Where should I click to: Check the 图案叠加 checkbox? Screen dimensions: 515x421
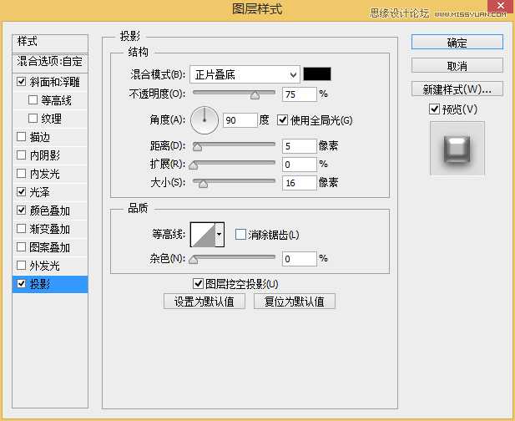point(22,246)
